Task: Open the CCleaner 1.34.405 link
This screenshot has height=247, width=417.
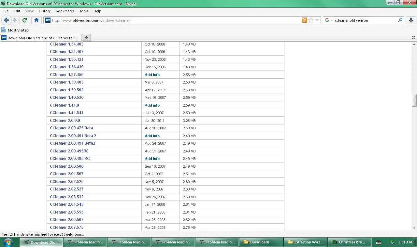Action: (66, 44)
